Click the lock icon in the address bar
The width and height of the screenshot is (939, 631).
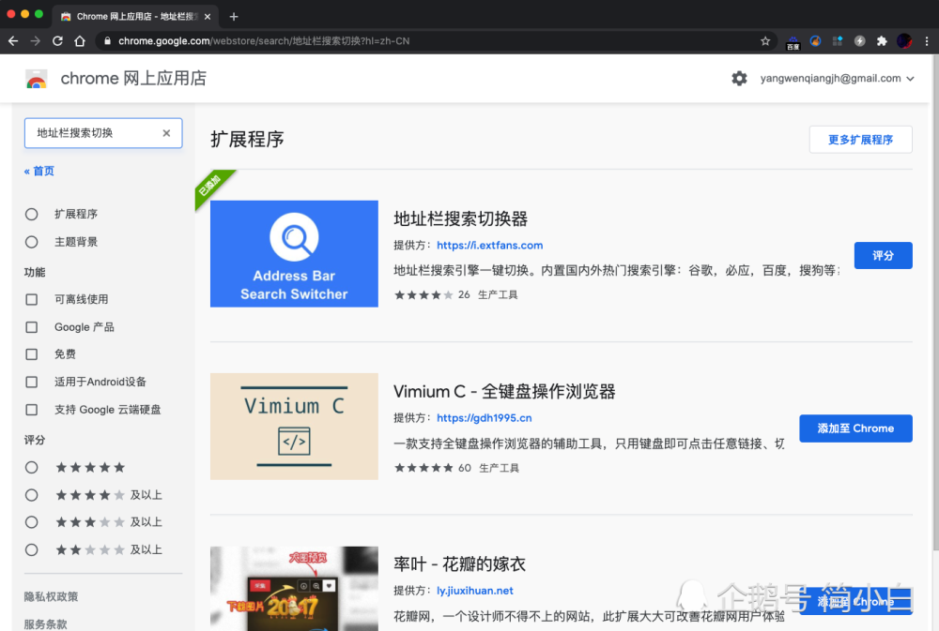(107, 41)
